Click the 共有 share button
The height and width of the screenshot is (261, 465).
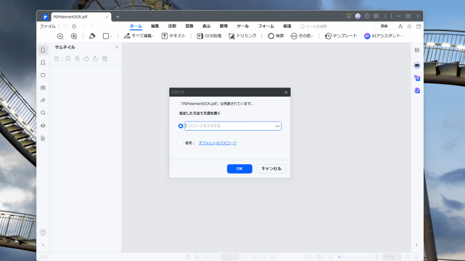pos(384,26)
